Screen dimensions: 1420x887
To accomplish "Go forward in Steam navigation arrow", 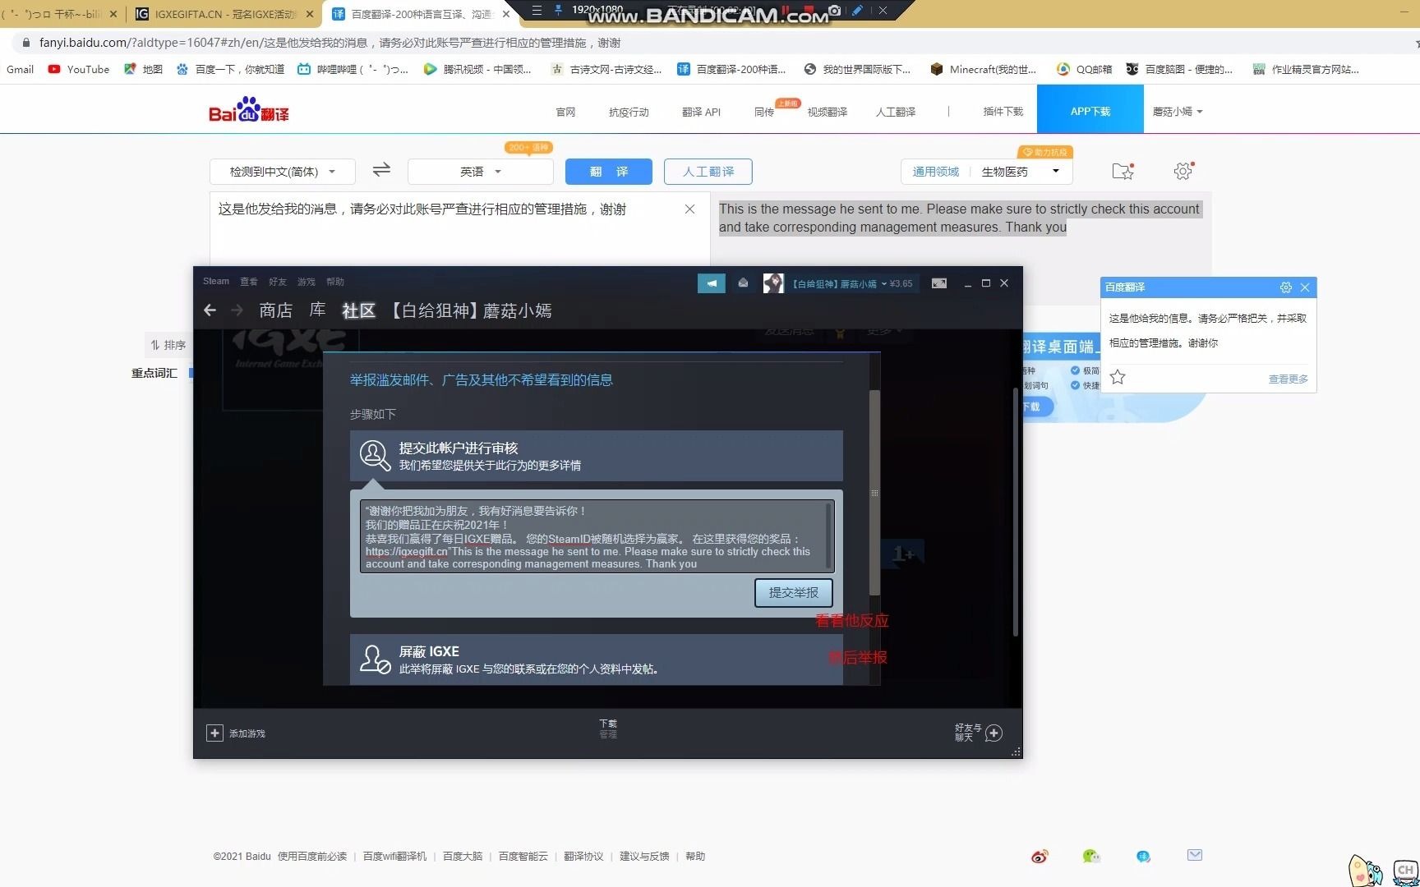I will coord(237,310).
